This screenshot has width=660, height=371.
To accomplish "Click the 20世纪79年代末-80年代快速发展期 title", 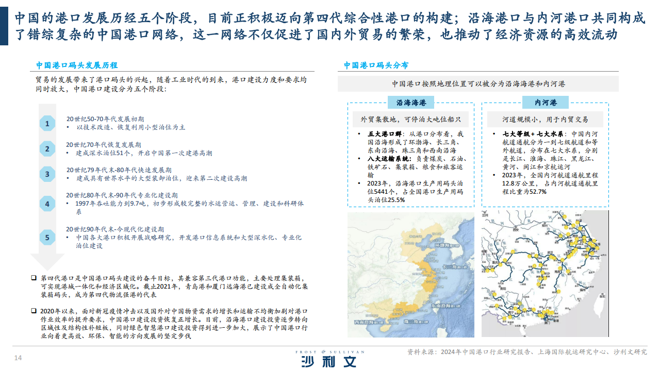I will pyautogui.click(x=119, y=170).
